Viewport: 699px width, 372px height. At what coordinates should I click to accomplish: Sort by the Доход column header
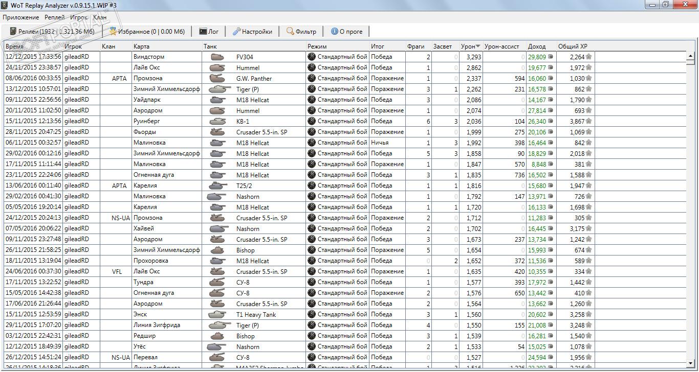tap(541, 46)
